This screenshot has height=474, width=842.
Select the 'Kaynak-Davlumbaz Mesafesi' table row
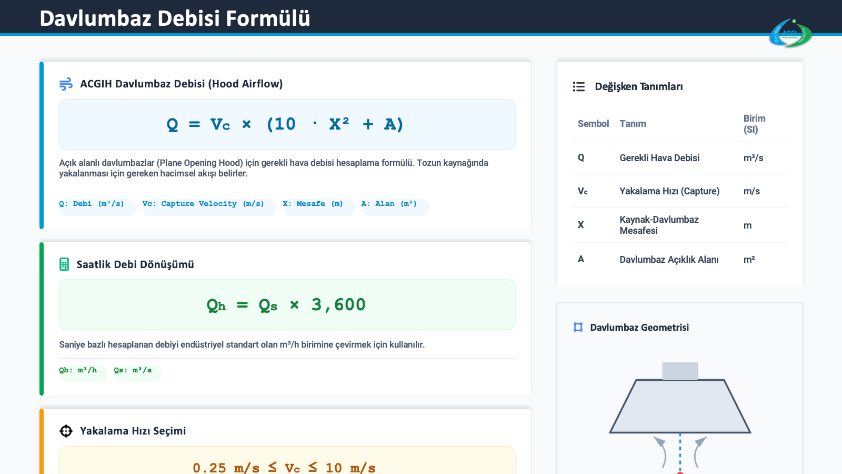pos(679,225)
